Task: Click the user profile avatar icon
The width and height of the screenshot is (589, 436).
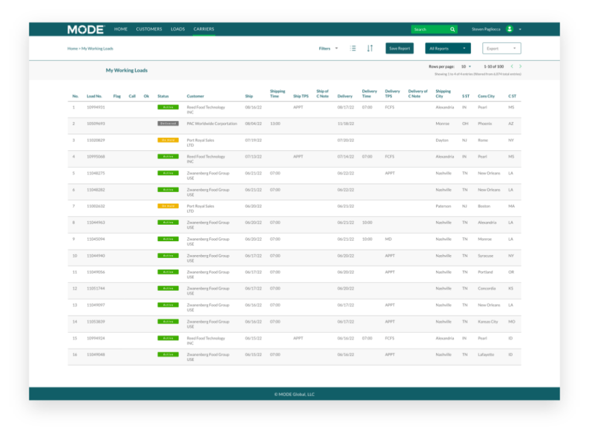Action: (x=510, y=29)
